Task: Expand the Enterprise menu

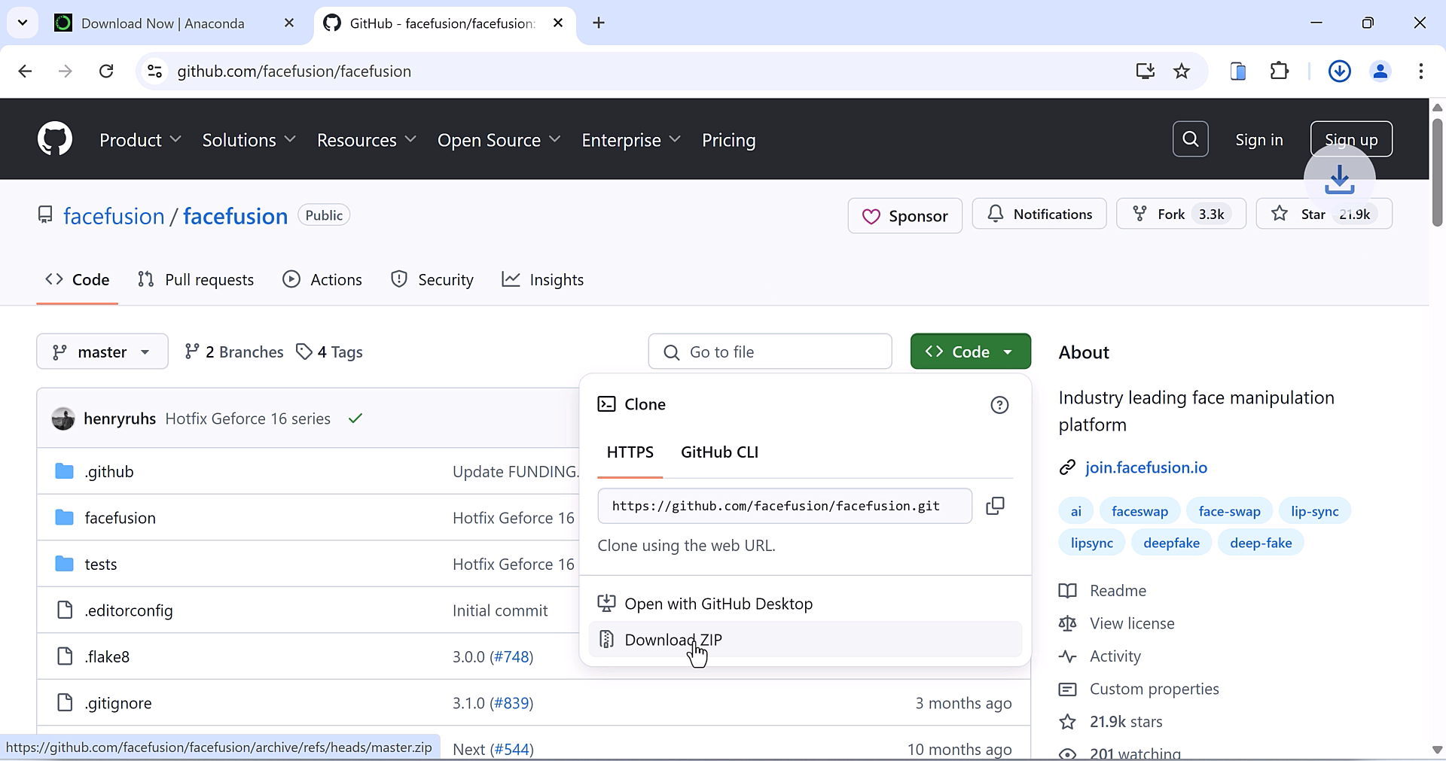Action: [630, 140]
